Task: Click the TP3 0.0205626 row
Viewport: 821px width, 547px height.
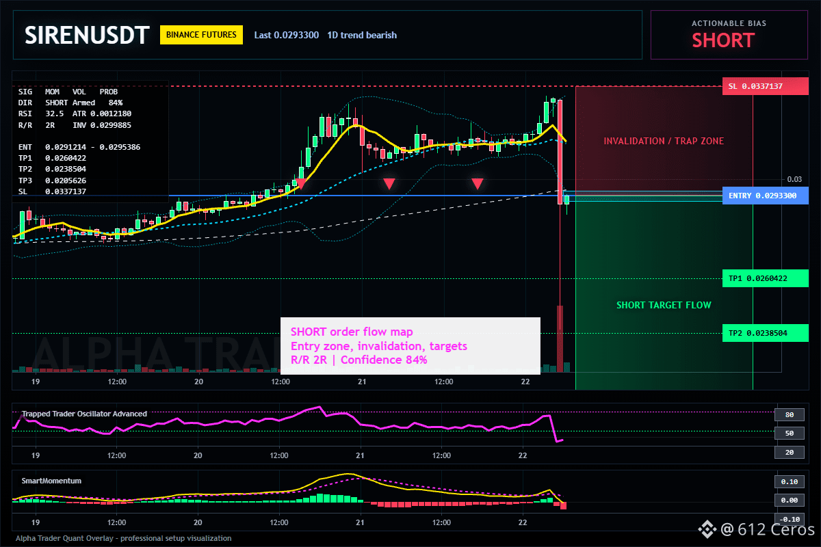Action: pos(52,181)
